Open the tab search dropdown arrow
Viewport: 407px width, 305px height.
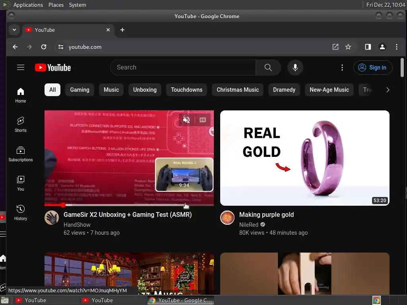click(x=14, y=30)
